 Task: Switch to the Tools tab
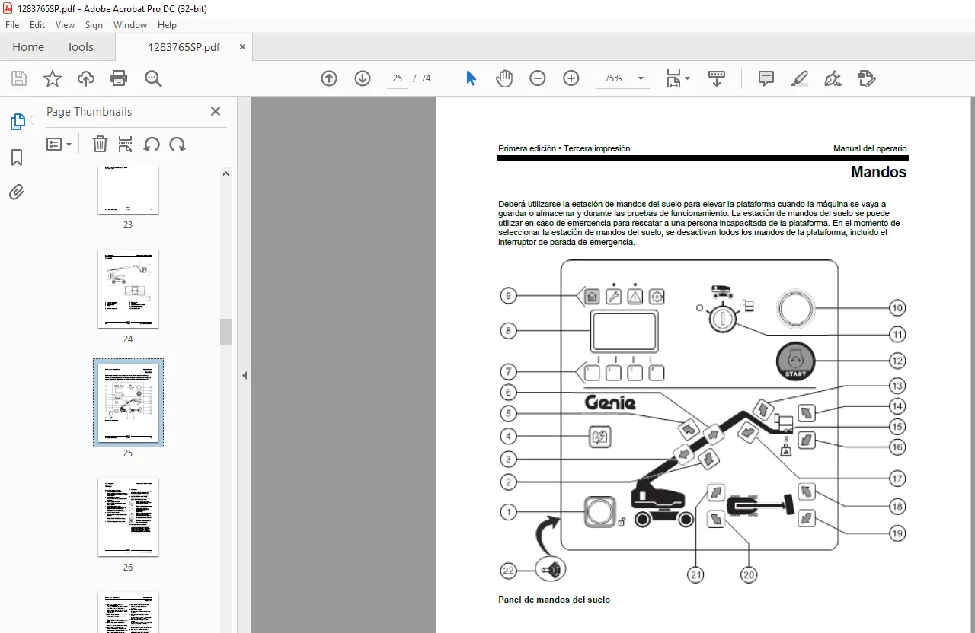tap(80, 47)
